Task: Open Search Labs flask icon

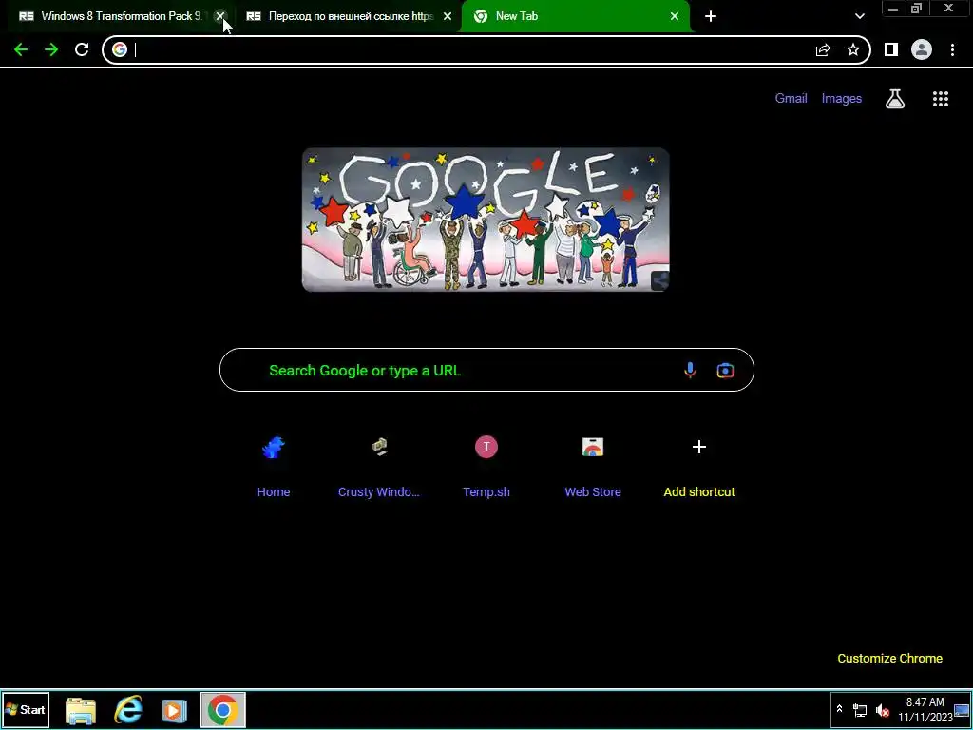Action: (895, 99)
